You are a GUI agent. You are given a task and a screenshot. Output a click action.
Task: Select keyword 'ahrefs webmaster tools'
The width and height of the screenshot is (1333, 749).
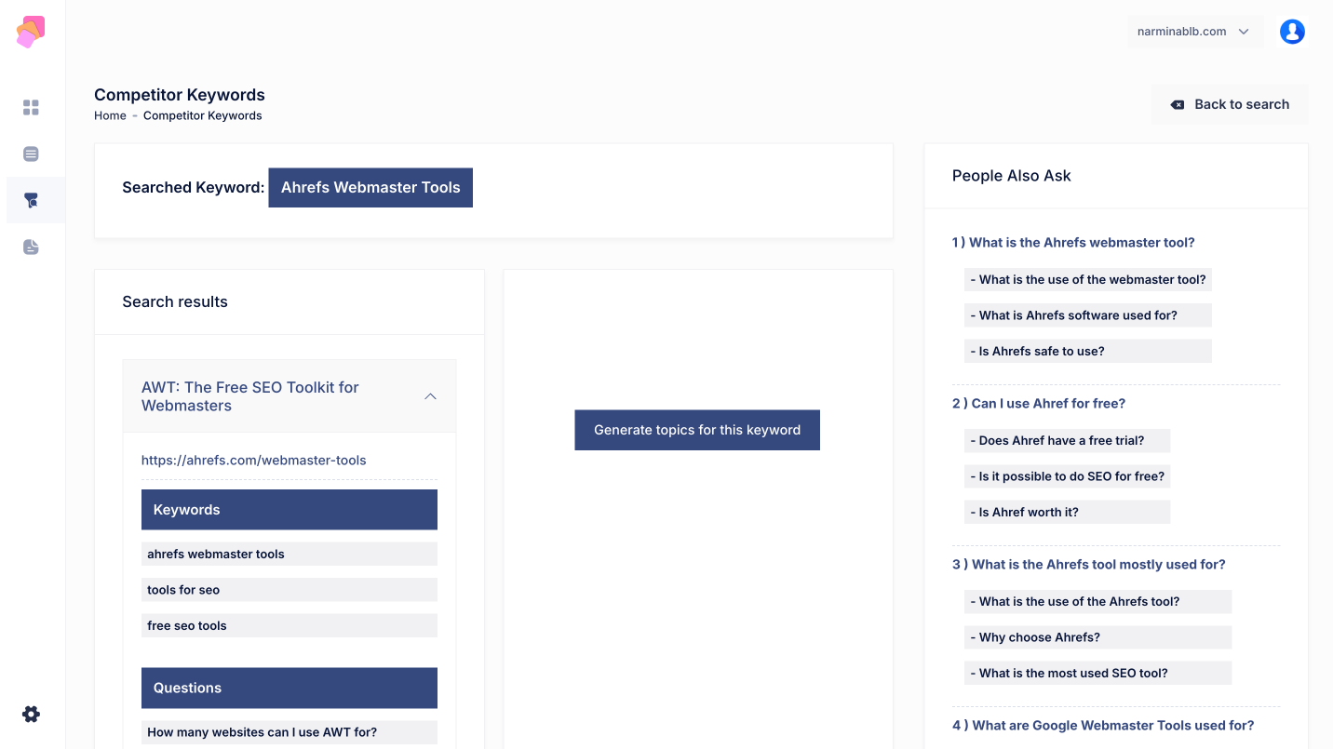(x=289, y=554)
